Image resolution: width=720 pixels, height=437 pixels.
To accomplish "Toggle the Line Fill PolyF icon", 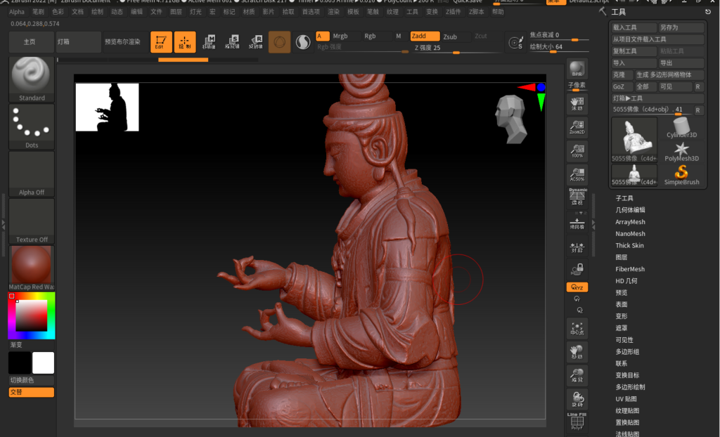I will [577, 422].
